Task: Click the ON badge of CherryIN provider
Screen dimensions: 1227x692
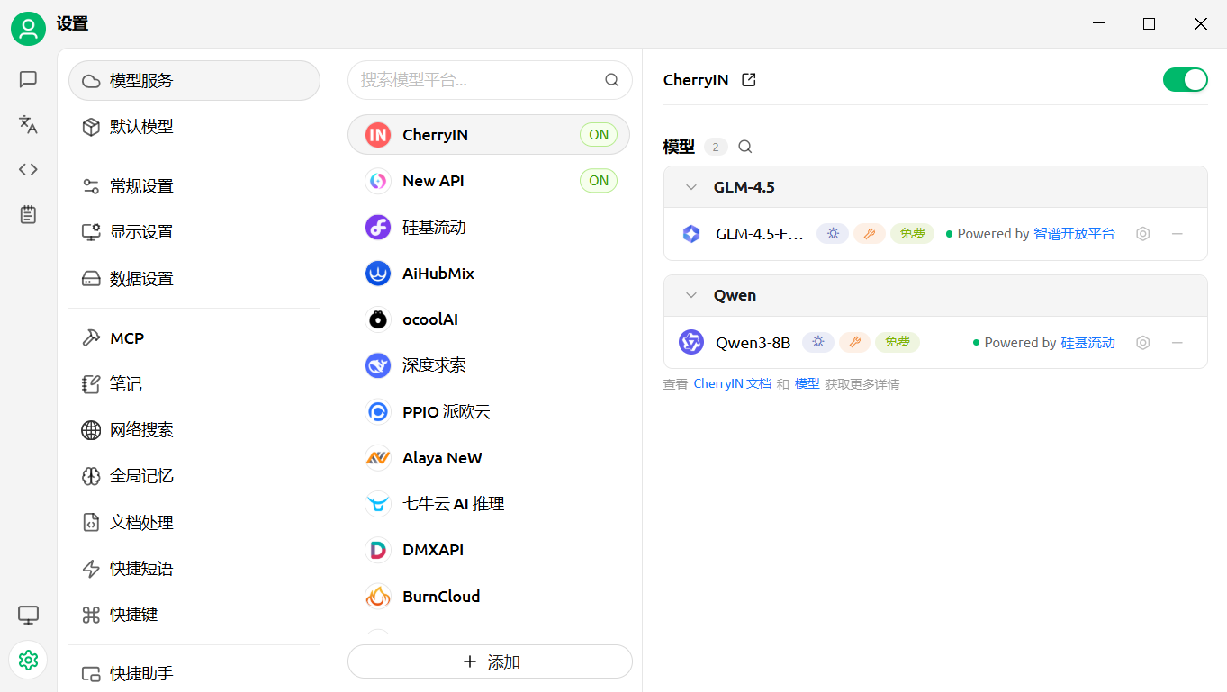Action: click(x=599, y=135)
